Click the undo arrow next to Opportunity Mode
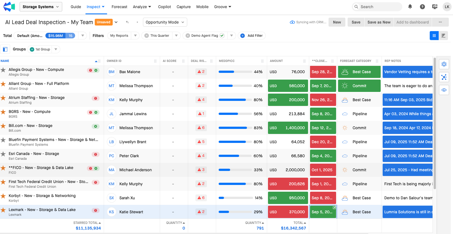 127,22
